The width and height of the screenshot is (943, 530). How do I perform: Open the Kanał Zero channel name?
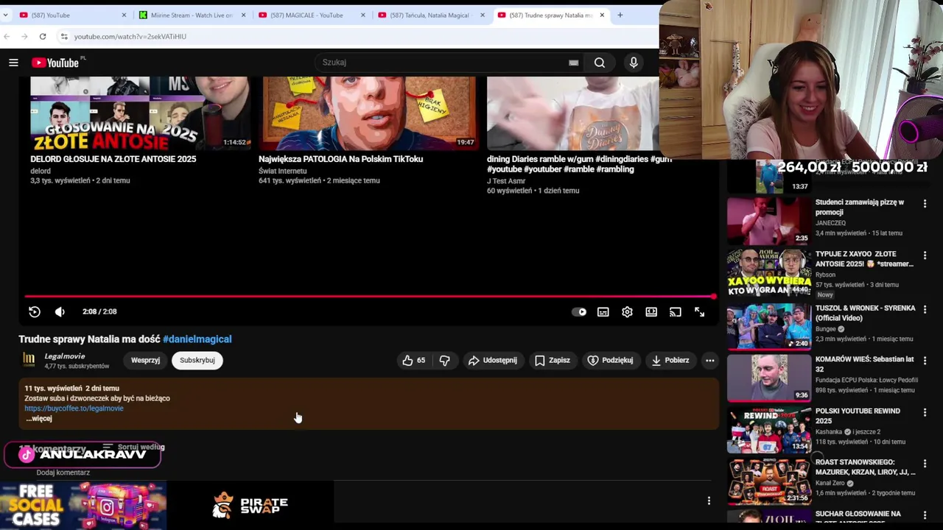tap(831, 483)
